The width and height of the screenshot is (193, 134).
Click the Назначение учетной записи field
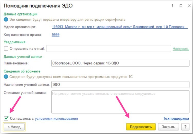pos(120,85)
